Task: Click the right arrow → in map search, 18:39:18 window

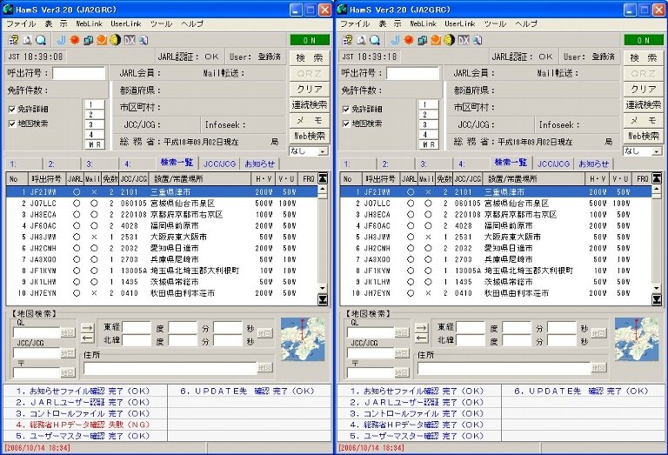Action: pos(421,328)
